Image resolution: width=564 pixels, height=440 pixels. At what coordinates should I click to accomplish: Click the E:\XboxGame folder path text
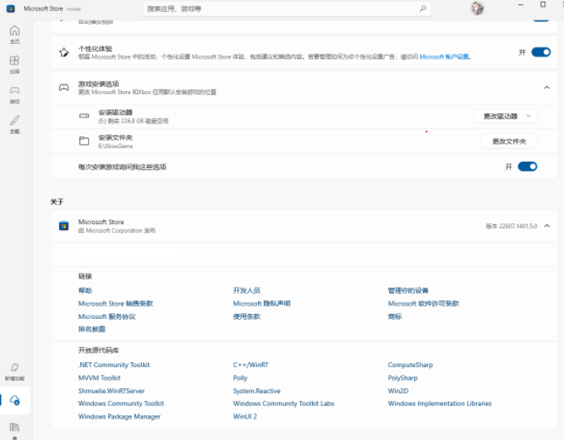click(116, 146)
